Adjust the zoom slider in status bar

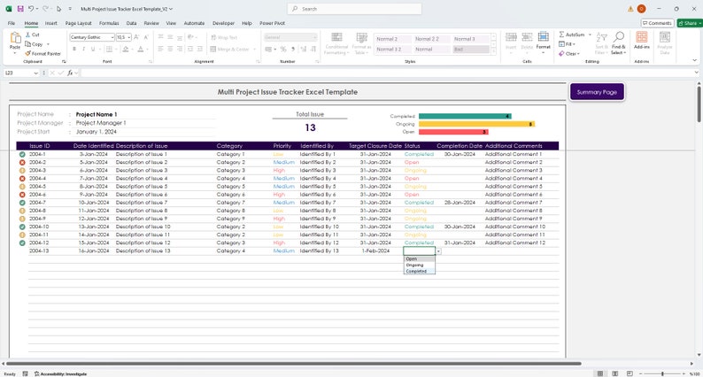[662, 373]
